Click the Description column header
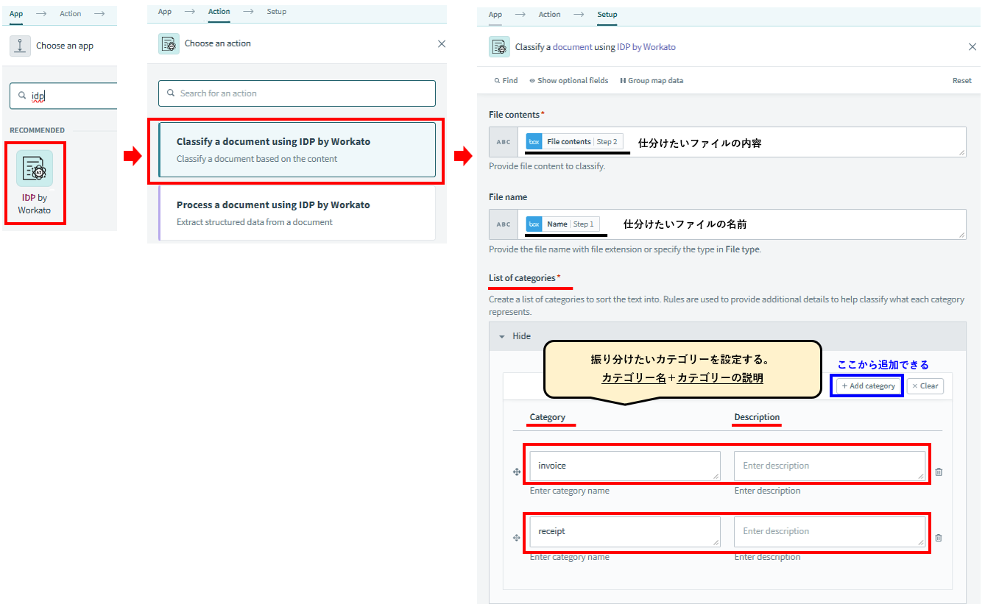 click(757, 417)
